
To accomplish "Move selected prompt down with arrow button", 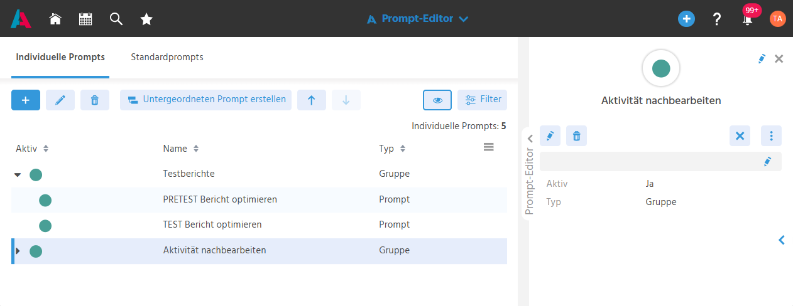I will point(346,100).
